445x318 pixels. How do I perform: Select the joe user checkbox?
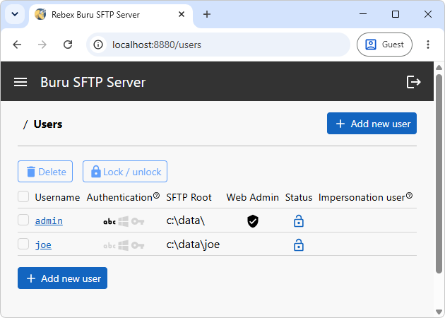point(23,245)
